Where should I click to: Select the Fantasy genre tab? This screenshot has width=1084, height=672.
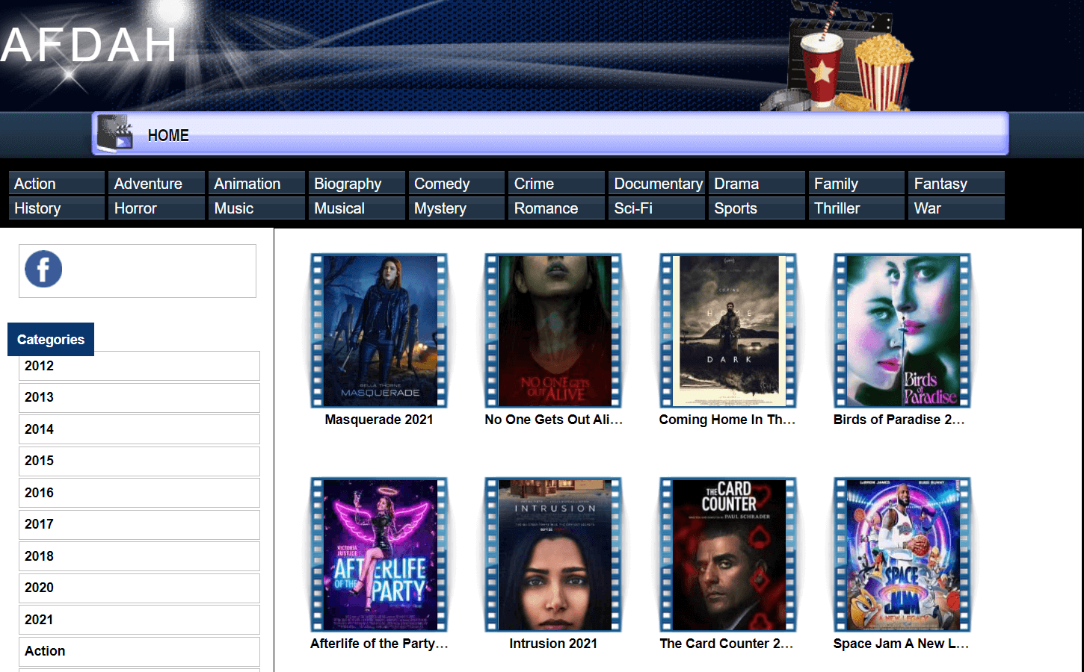(x=956, y=183)
